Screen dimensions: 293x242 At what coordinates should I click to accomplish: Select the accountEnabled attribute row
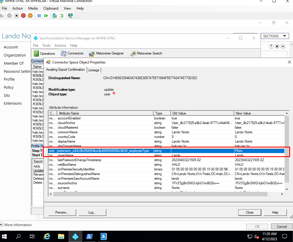click(x=166, y=118)
